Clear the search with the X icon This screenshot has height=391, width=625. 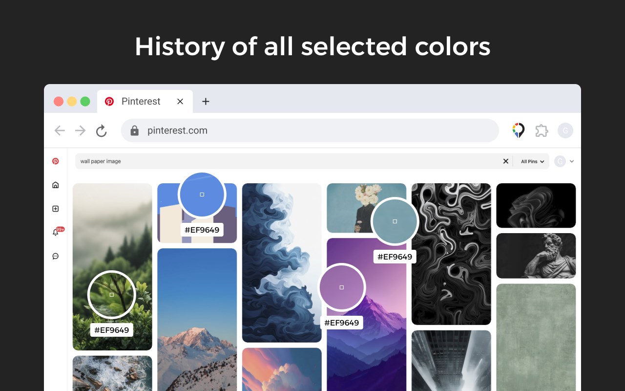click(506, 161)
